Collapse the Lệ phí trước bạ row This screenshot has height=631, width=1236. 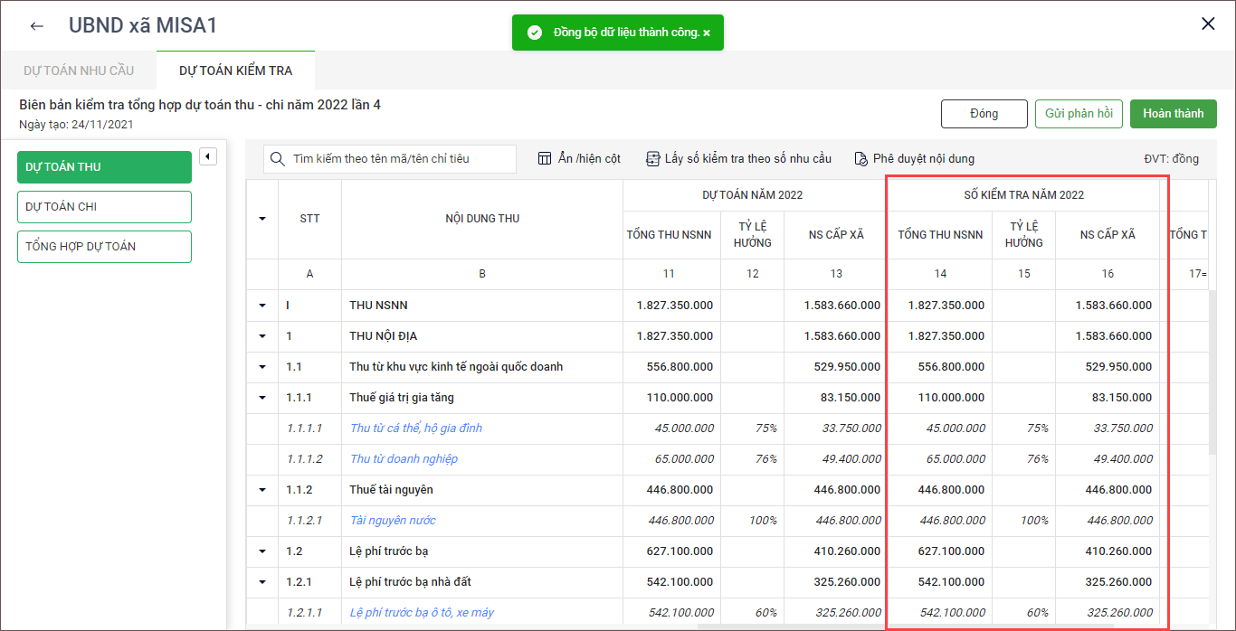coord(262,551)
